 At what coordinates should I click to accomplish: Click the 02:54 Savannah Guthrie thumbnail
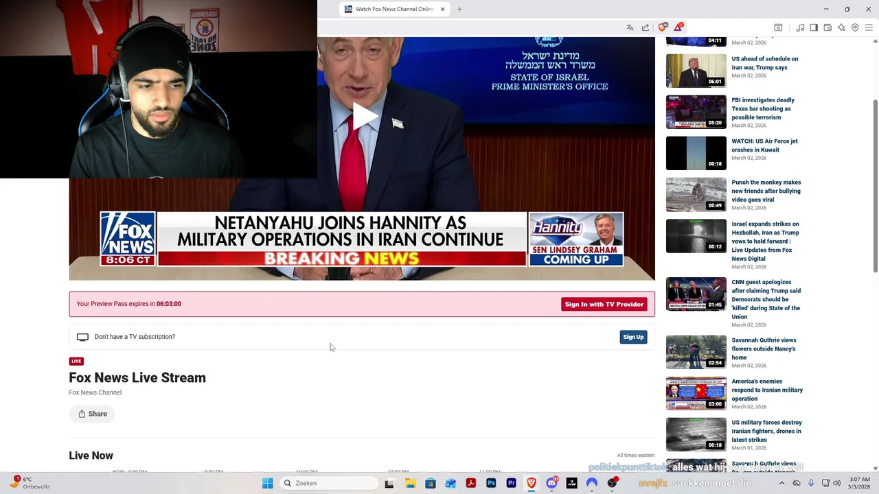696,352
